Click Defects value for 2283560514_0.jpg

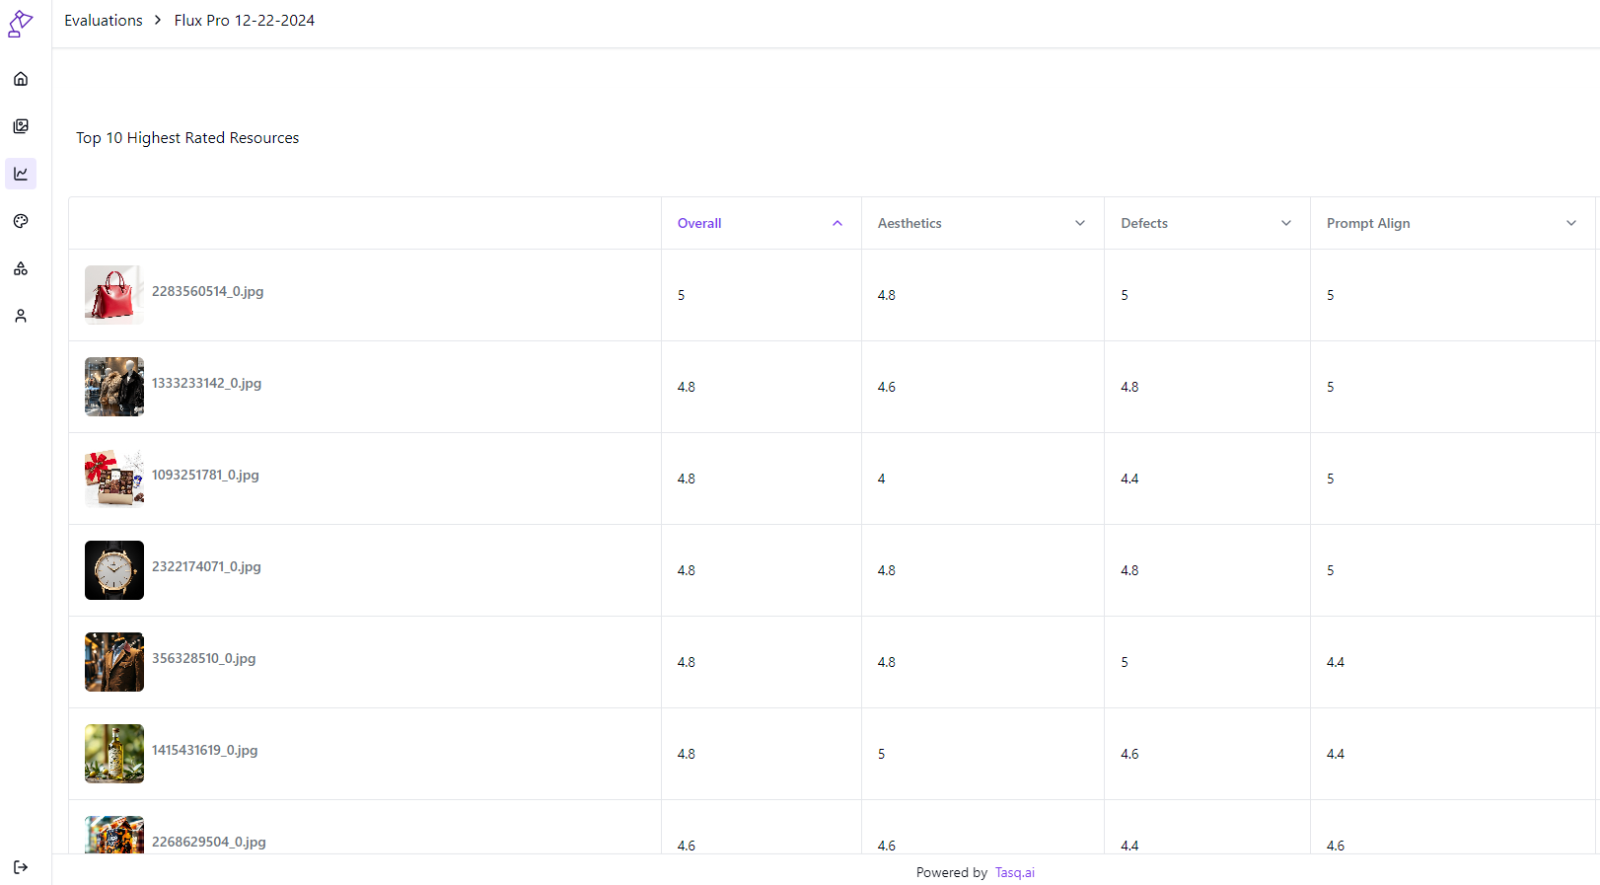1125,295
